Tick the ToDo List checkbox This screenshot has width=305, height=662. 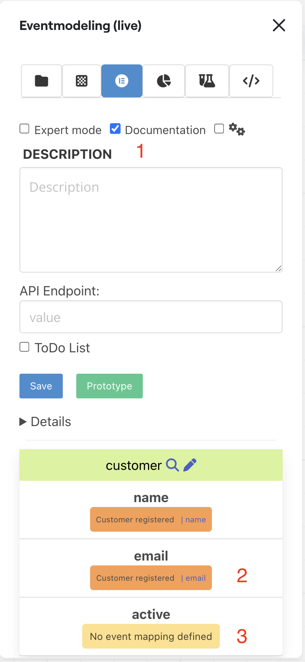(x=25, y=347)
